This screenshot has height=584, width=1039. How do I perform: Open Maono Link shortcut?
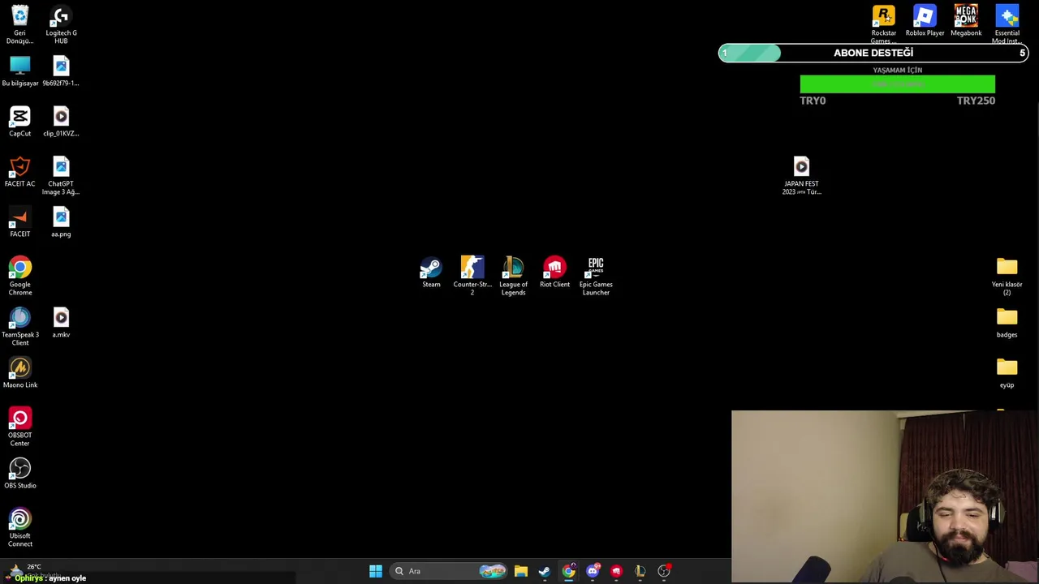[x=19, y=373]
